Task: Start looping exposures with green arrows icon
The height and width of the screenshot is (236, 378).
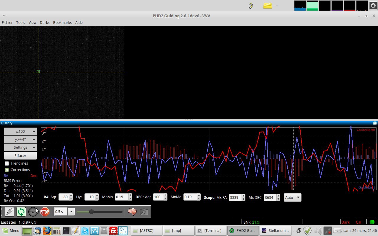Action: 21,212
